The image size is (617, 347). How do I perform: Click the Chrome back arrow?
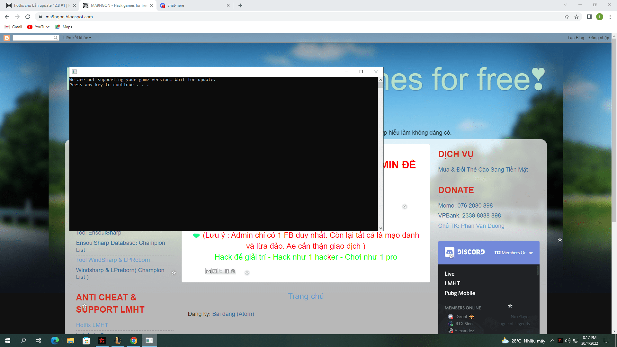point(7,17)
